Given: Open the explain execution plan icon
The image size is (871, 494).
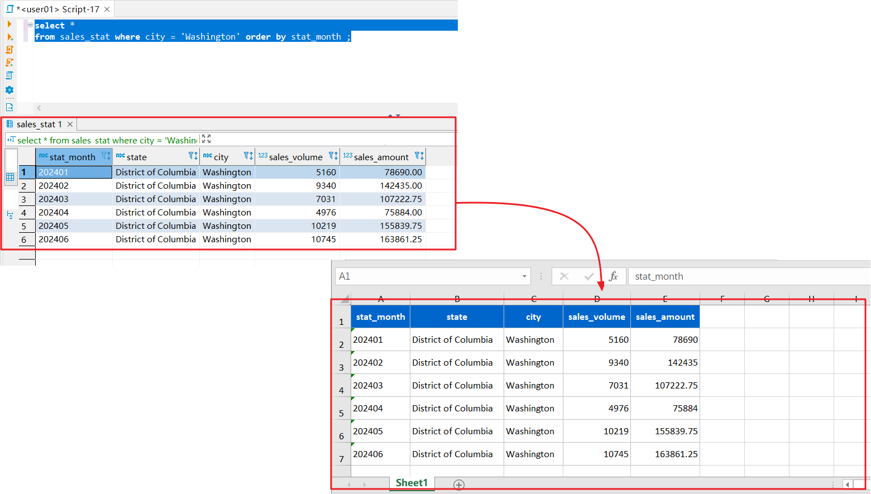Looking at the screenshot, I should (x=9, y=75).
